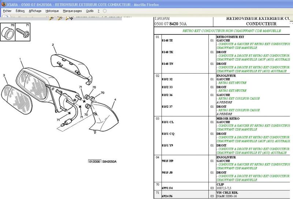This screenshot has height=199, width=293.
Task: Click callout number 2 in the diagram
Action: [53, 45]
